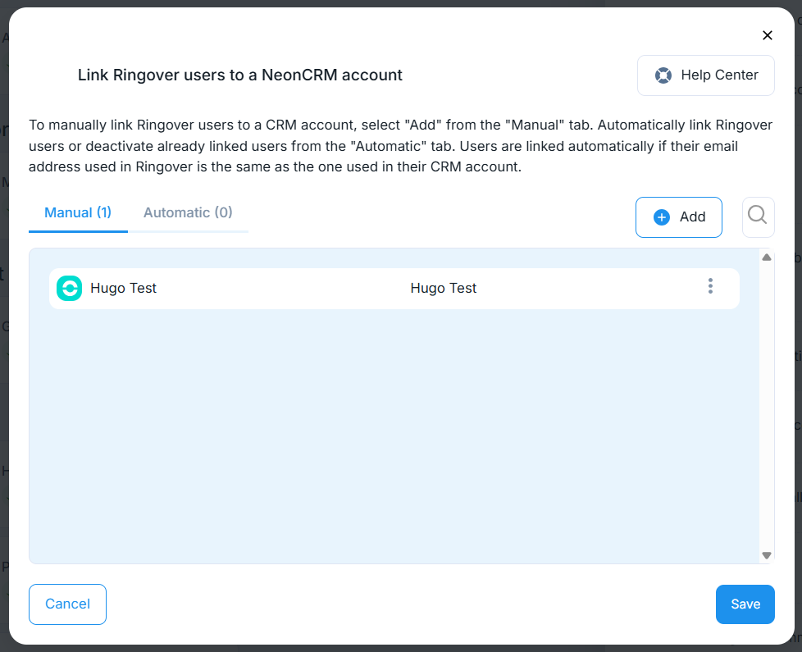
Task: Click the blue plus icon beside Add
Action: click(x=661, y=217)
